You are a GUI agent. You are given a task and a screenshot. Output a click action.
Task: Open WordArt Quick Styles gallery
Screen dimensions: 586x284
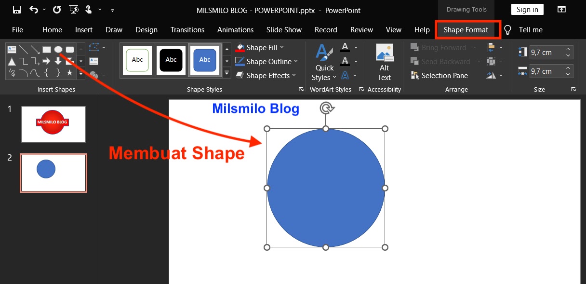click(324, 63)
